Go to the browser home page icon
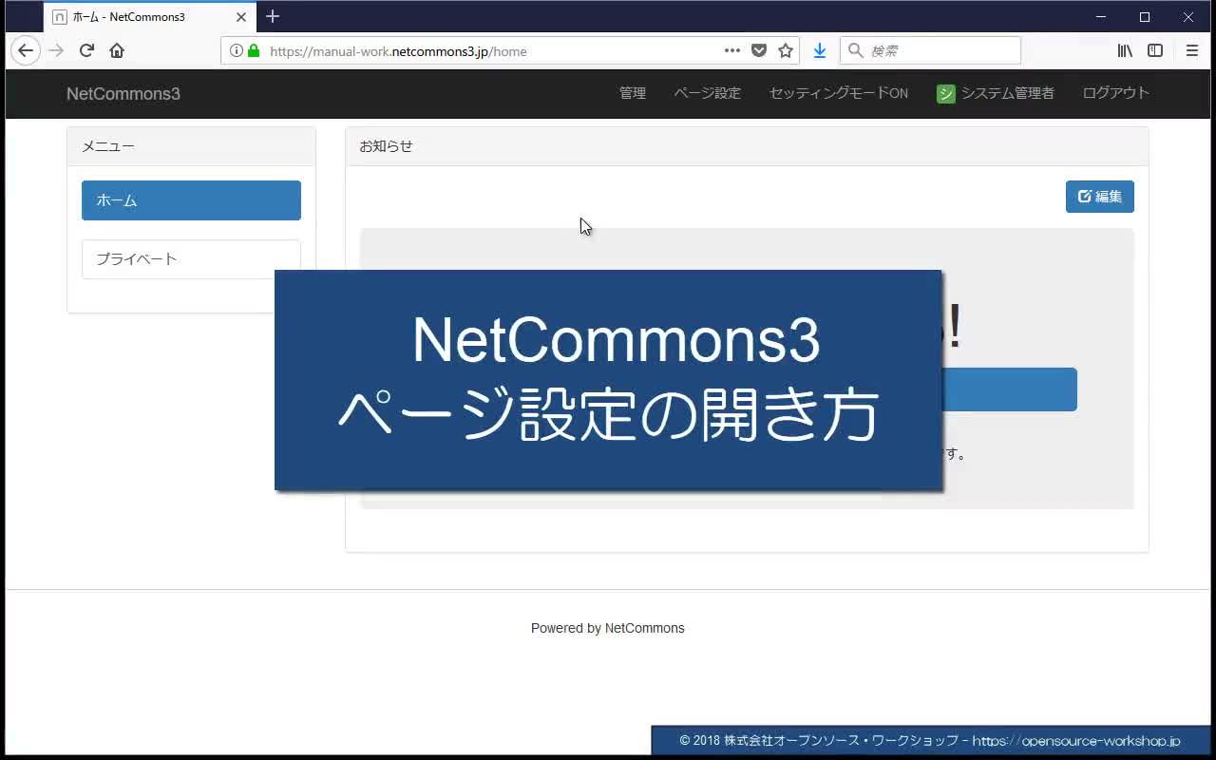Viewport: 1216px width, 760px height. 117,50
